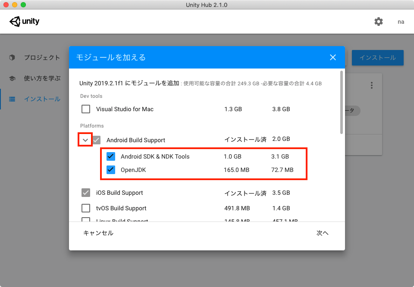This screenshot has width=414, height=287.
Task: Click the 'tvOS Build Support' label
Action: [x=121, y=209]
